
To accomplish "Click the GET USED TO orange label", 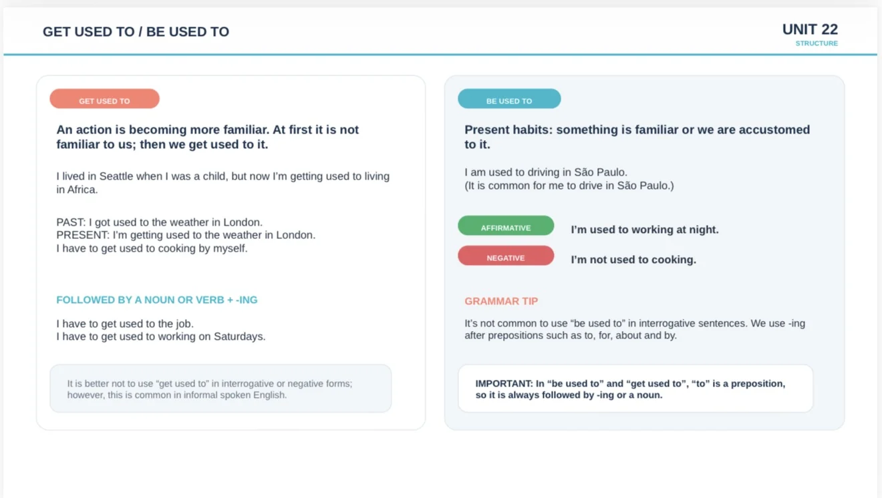I will (104, 99).
